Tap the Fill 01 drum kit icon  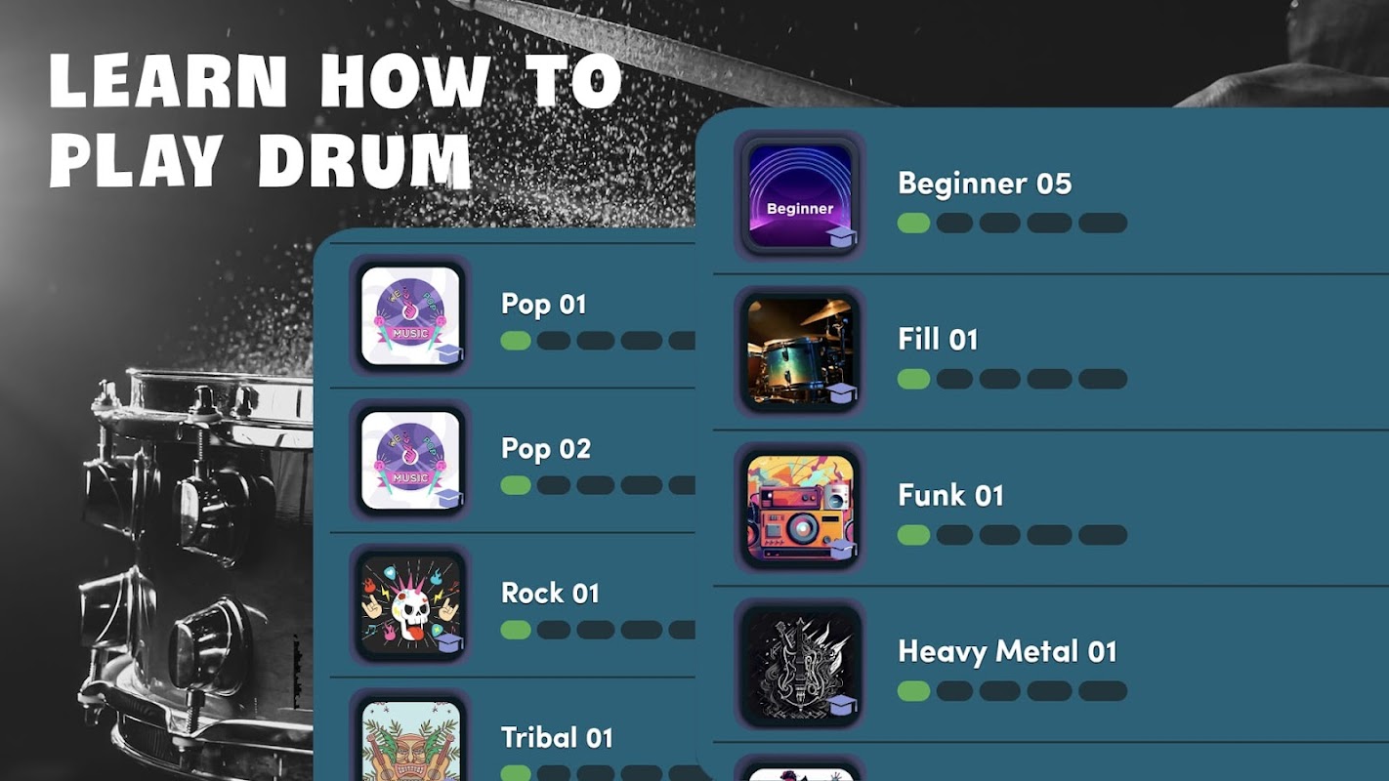point(800,351)
